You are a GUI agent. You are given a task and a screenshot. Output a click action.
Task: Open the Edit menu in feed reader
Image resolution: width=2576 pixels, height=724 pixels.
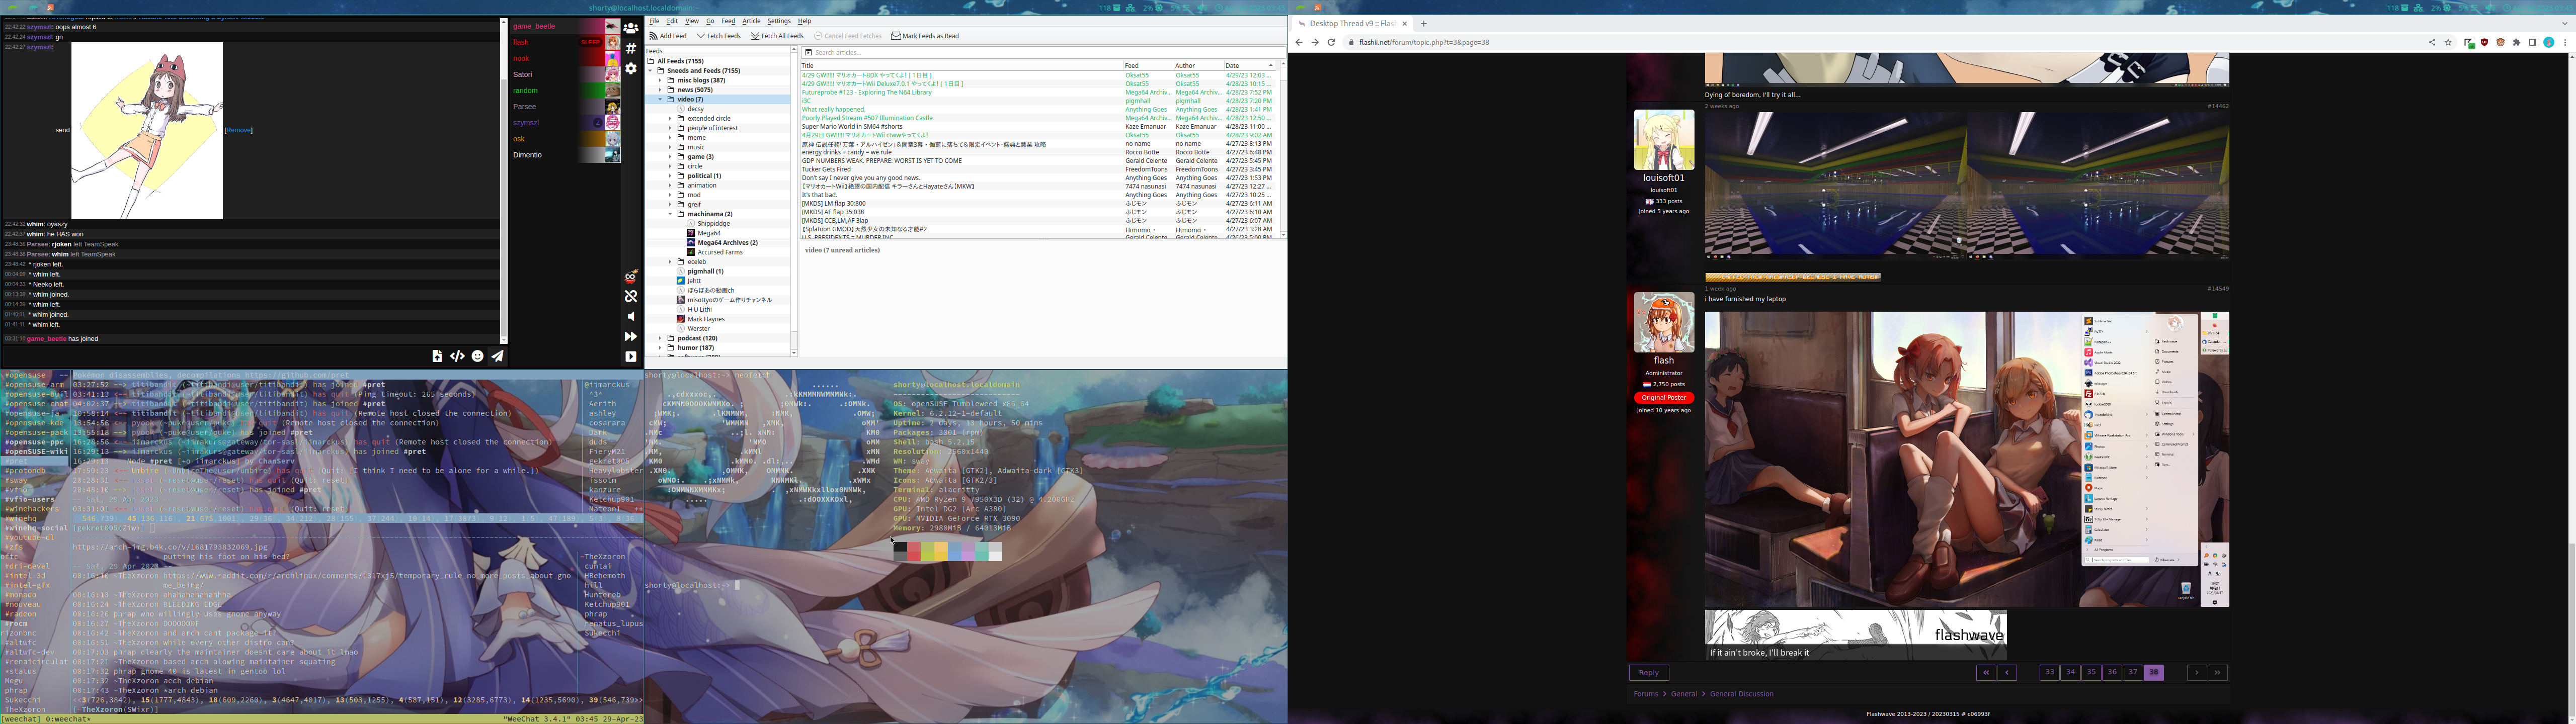pyautogui.click(x=672, y=21)
